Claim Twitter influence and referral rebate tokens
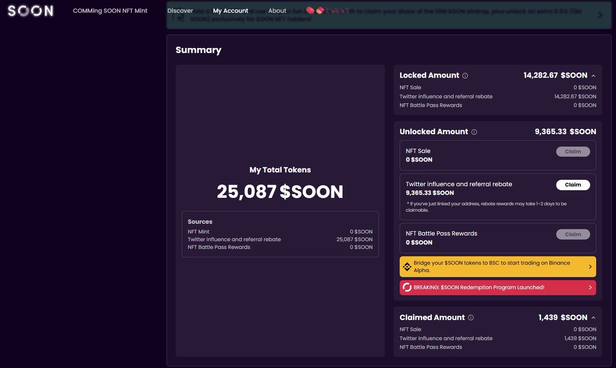This screenshot has width=616, height=368. coord(573,185)
